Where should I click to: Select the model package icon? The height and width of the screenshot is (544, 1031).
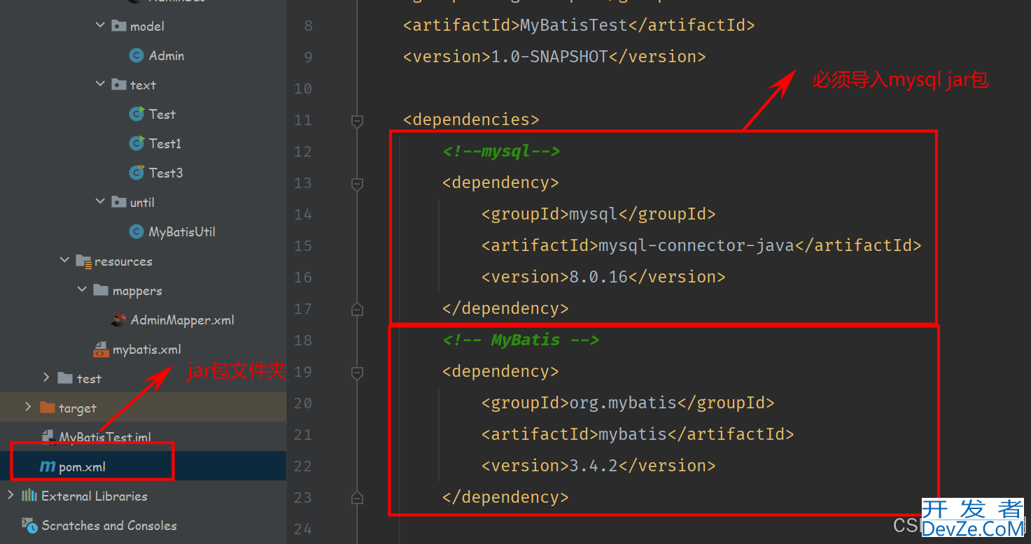click(118, 26)
